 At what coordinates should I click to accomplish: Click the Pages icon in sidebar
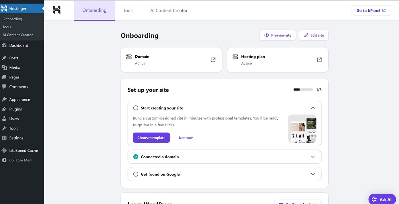coord(4,77)
